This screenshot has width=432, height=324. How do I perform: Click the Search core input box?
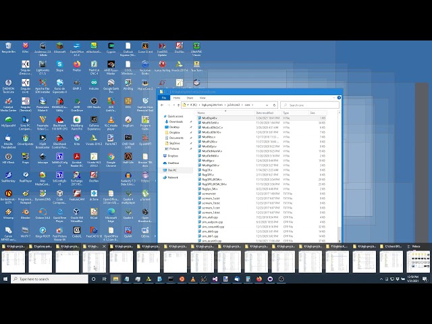pyautogui.click(x=310, y=105)
